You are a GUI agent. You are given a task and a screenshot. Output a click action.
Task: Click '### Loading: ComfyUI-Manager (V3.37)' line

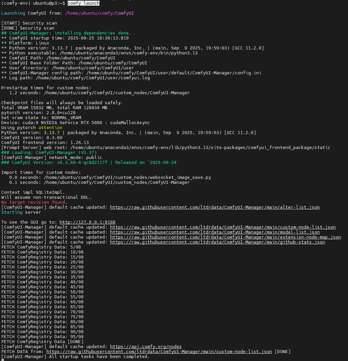pyautogui.click(x=49, y=152)
